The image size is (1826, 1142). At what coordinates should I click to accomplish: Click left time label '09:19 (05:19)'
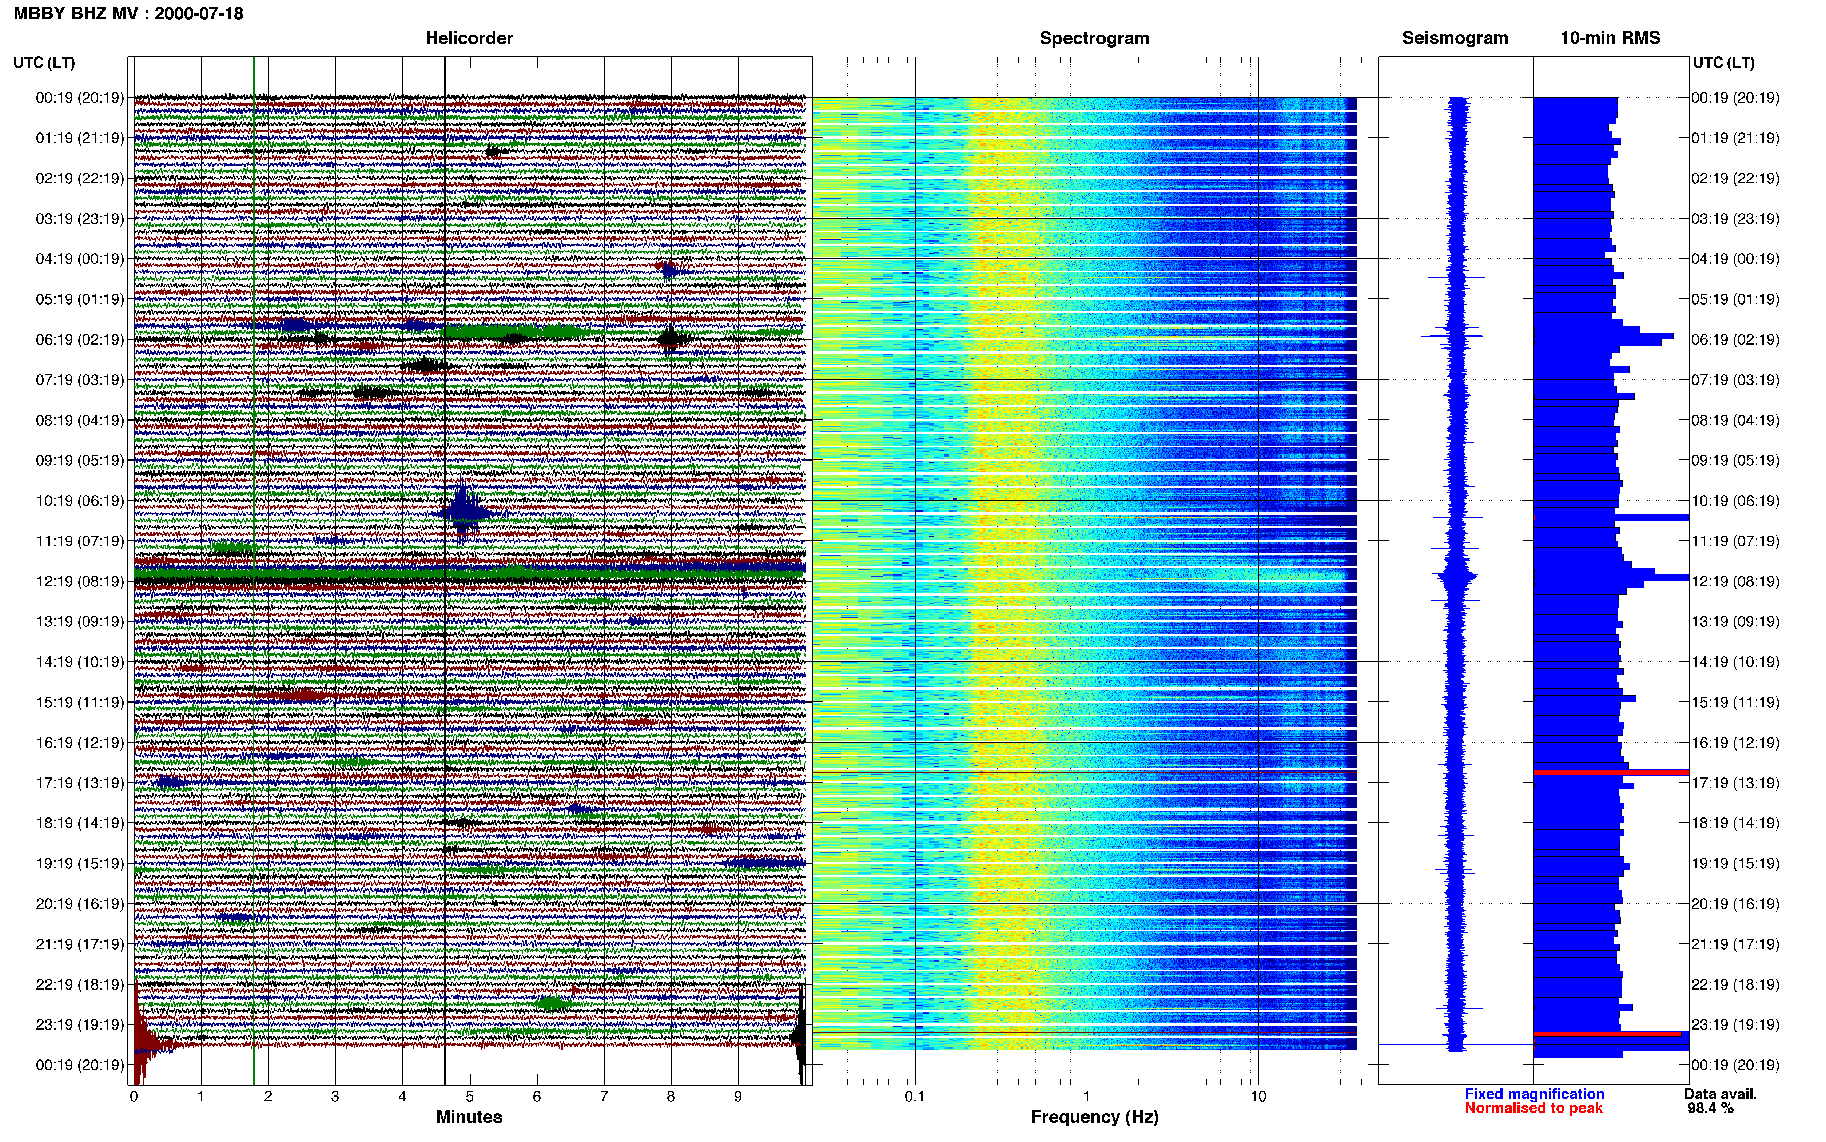(x=80, y=461)
